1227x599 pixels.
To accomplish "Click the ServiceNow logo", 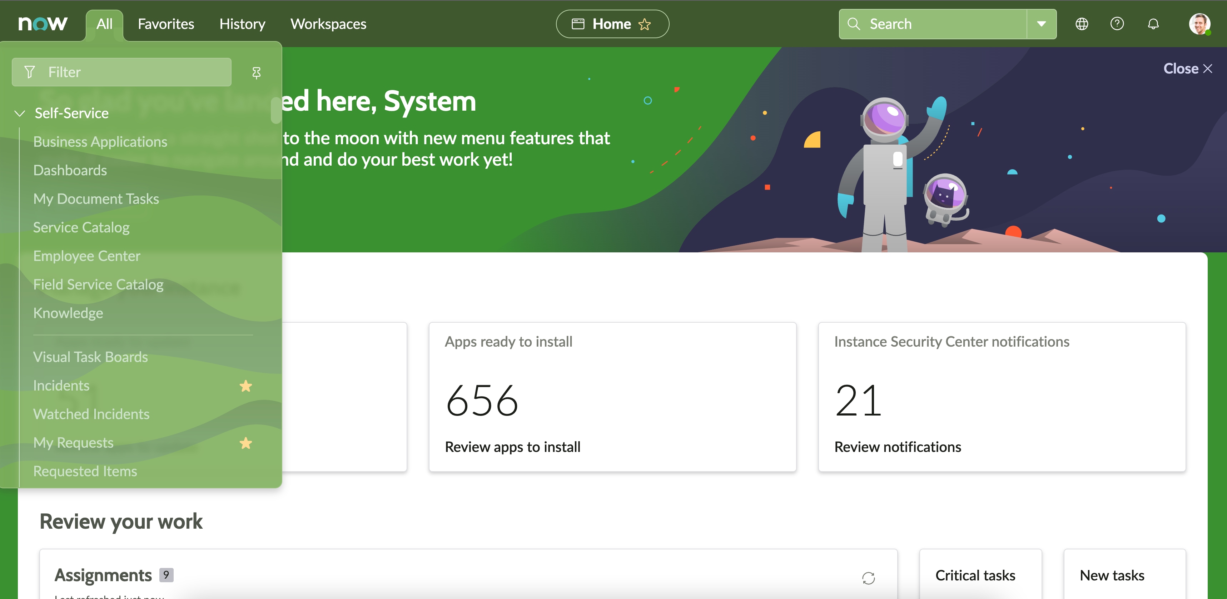I will pos(43,24).
